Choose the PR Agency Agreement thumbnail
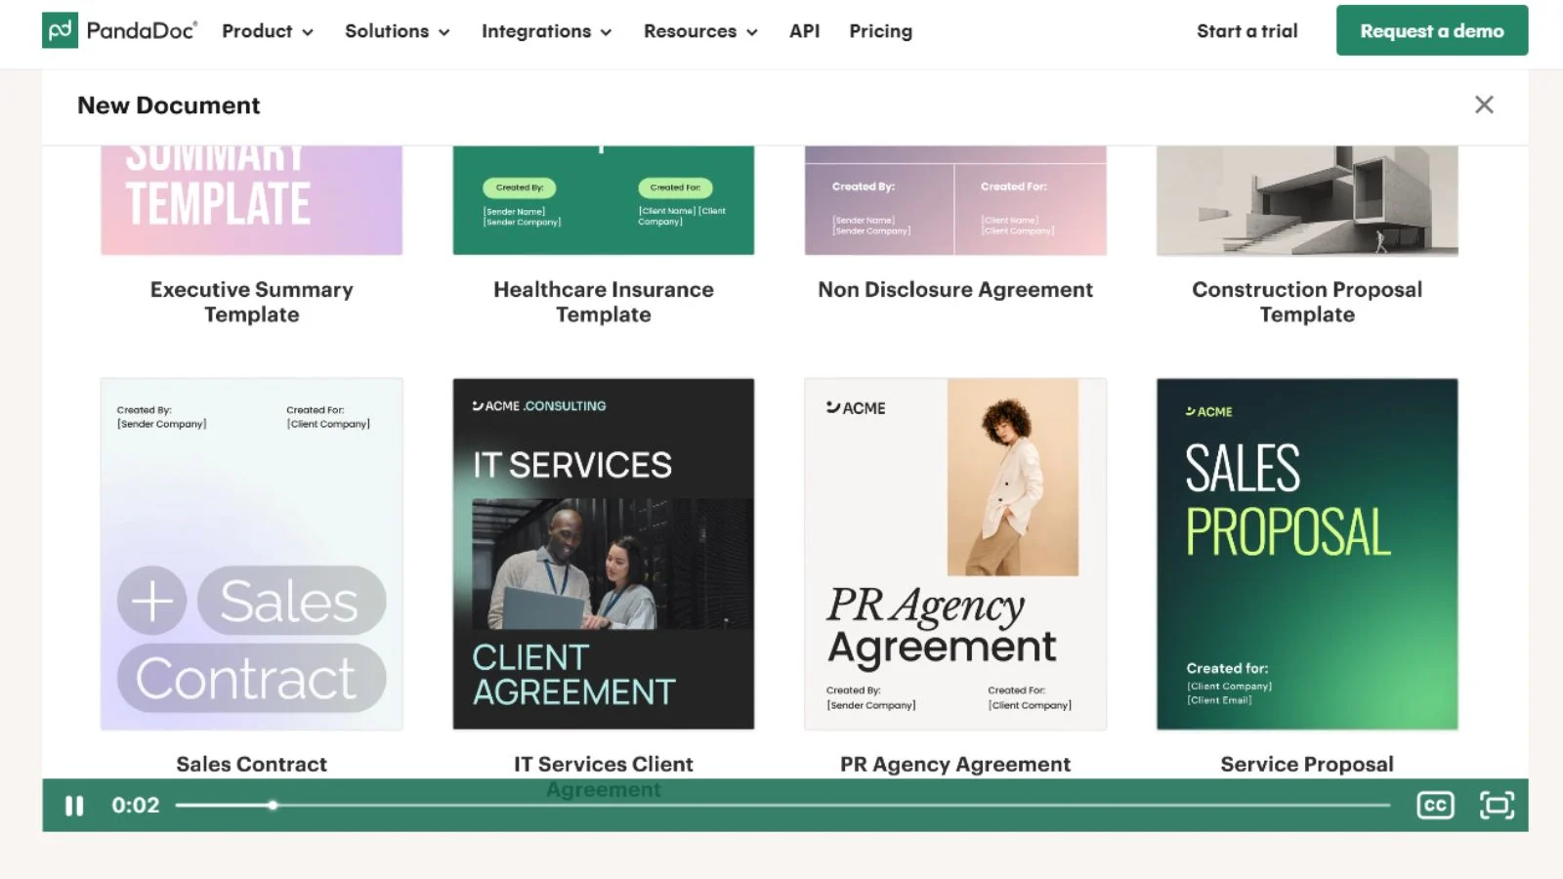1563x879 pixels. tap(955, 554)
